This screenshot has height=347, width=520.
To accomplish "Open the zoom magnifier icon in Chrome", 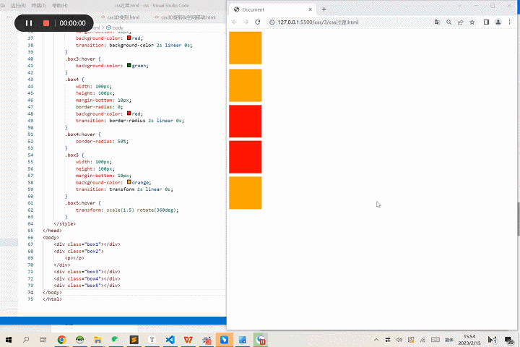I will (448, 22).
